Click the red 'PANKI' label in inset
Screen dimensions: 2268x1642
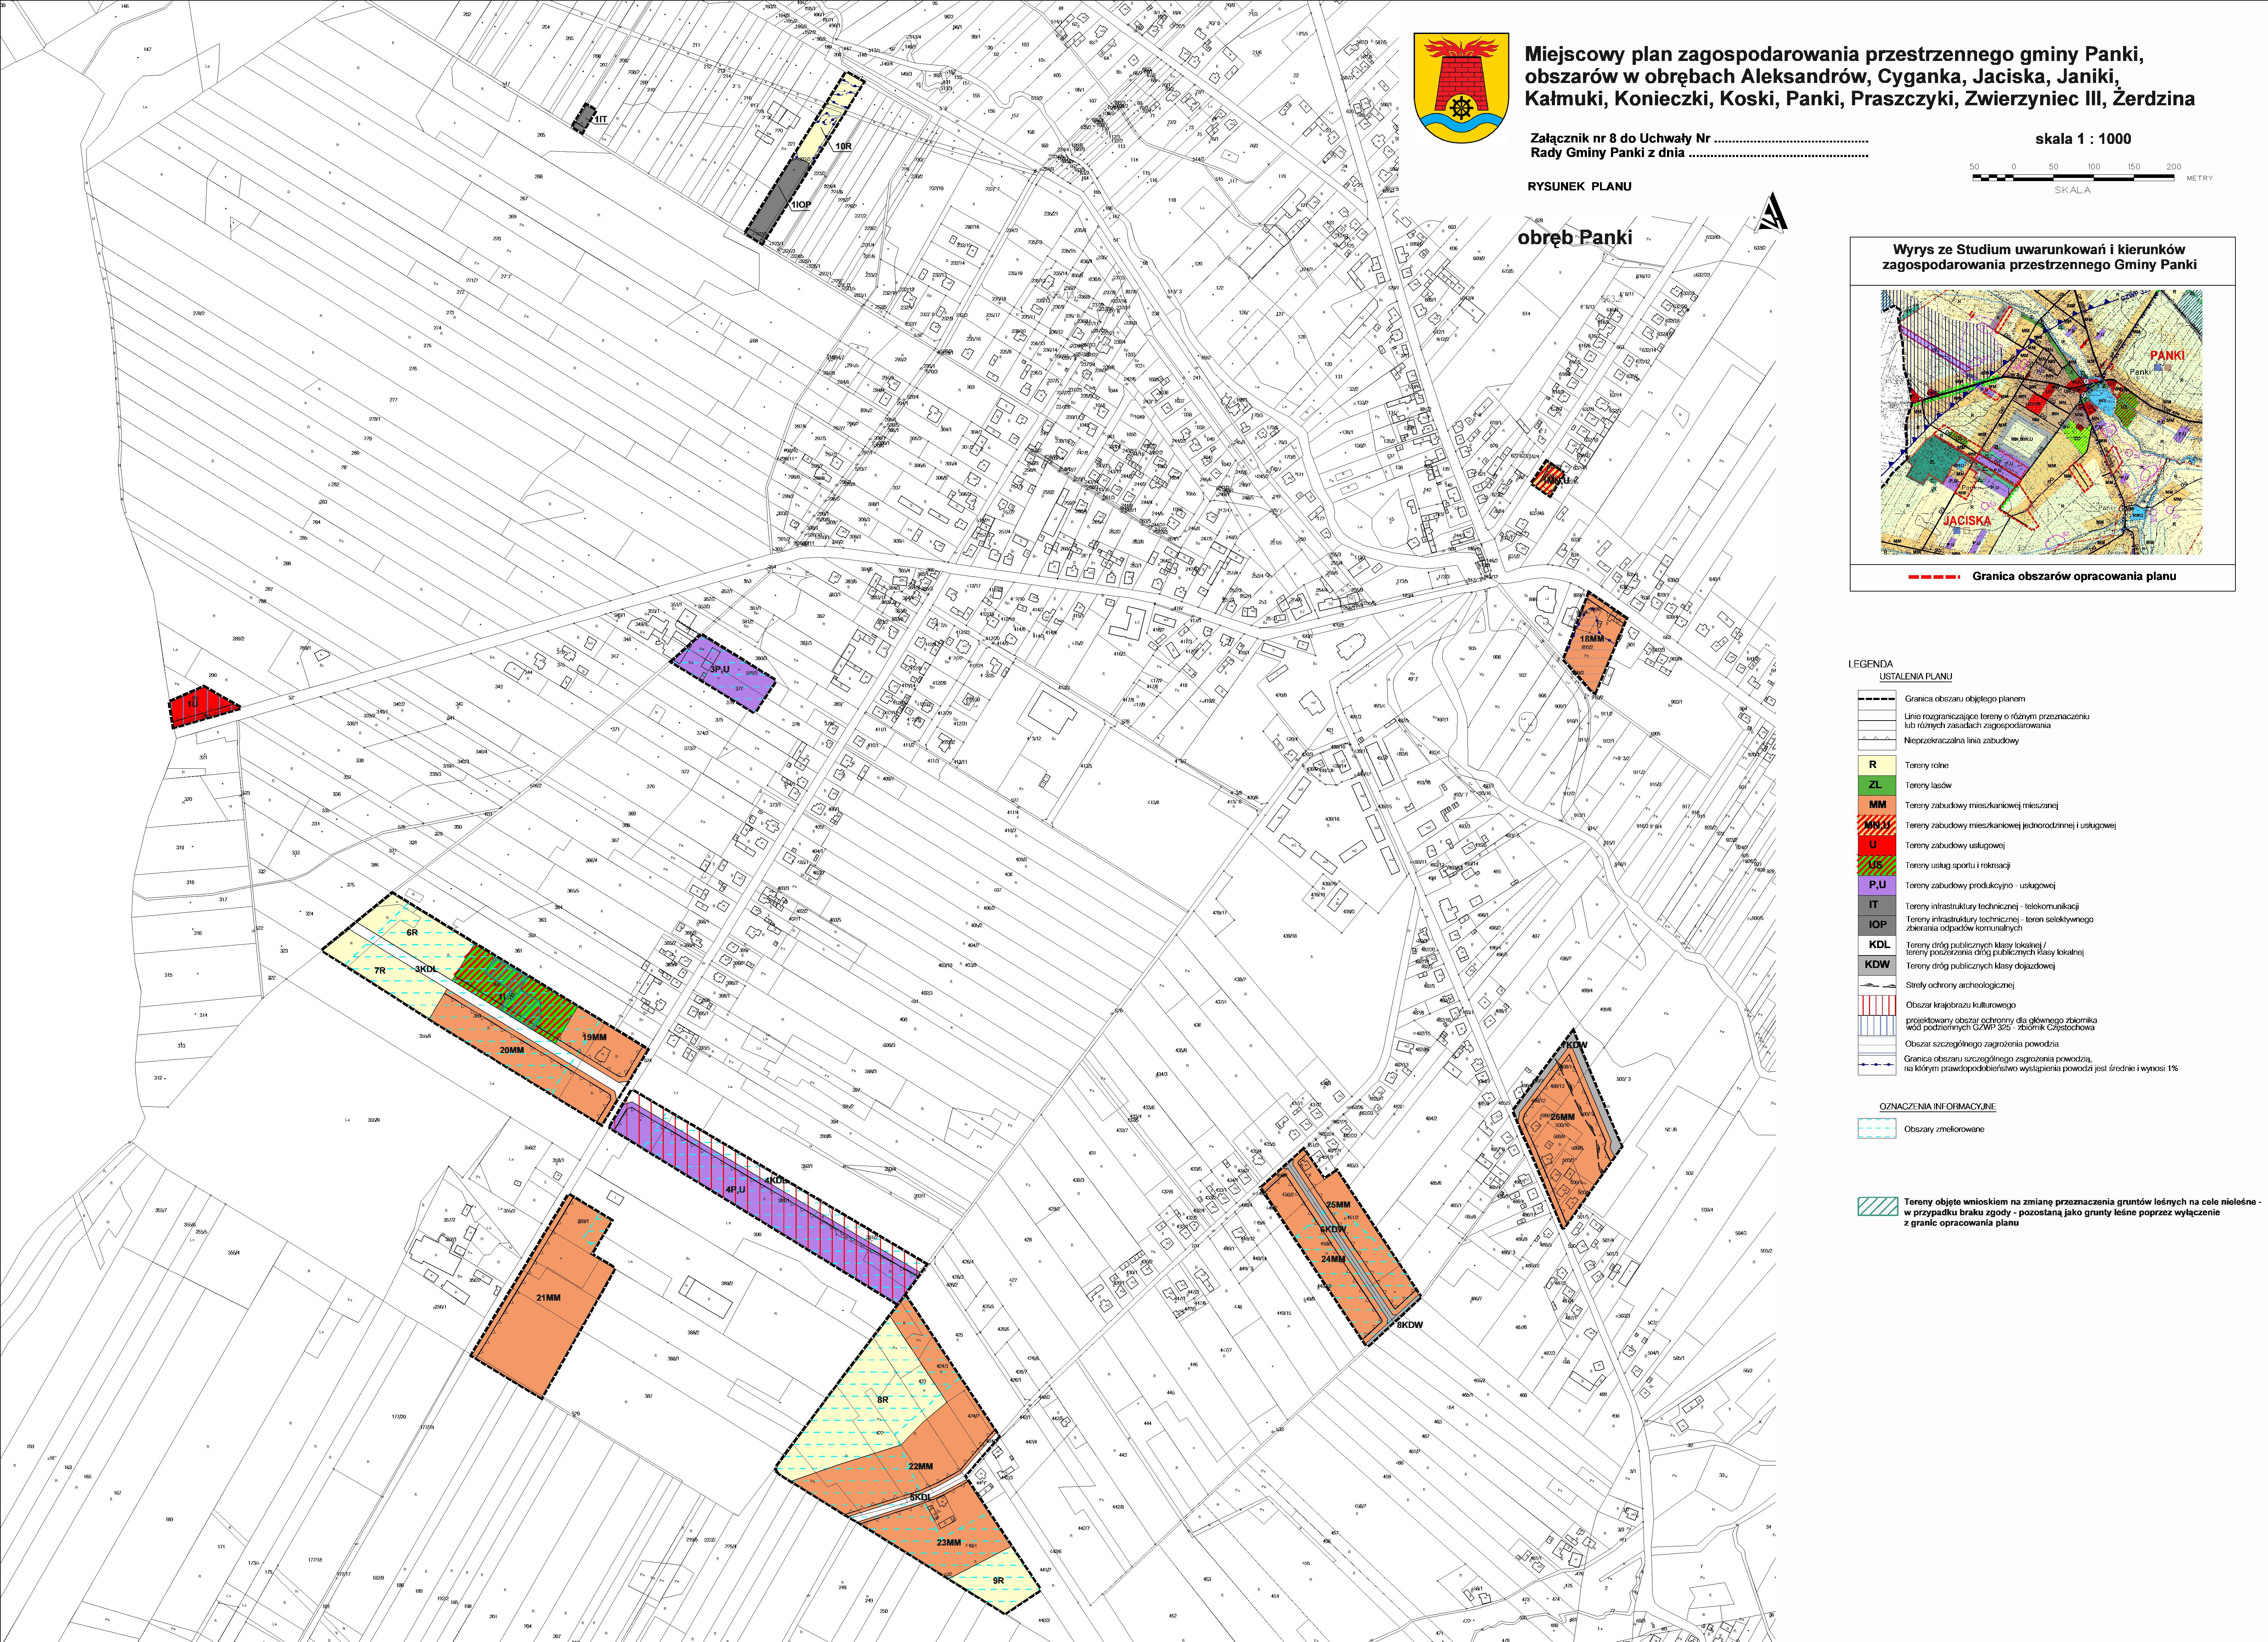click(2168, 355)
